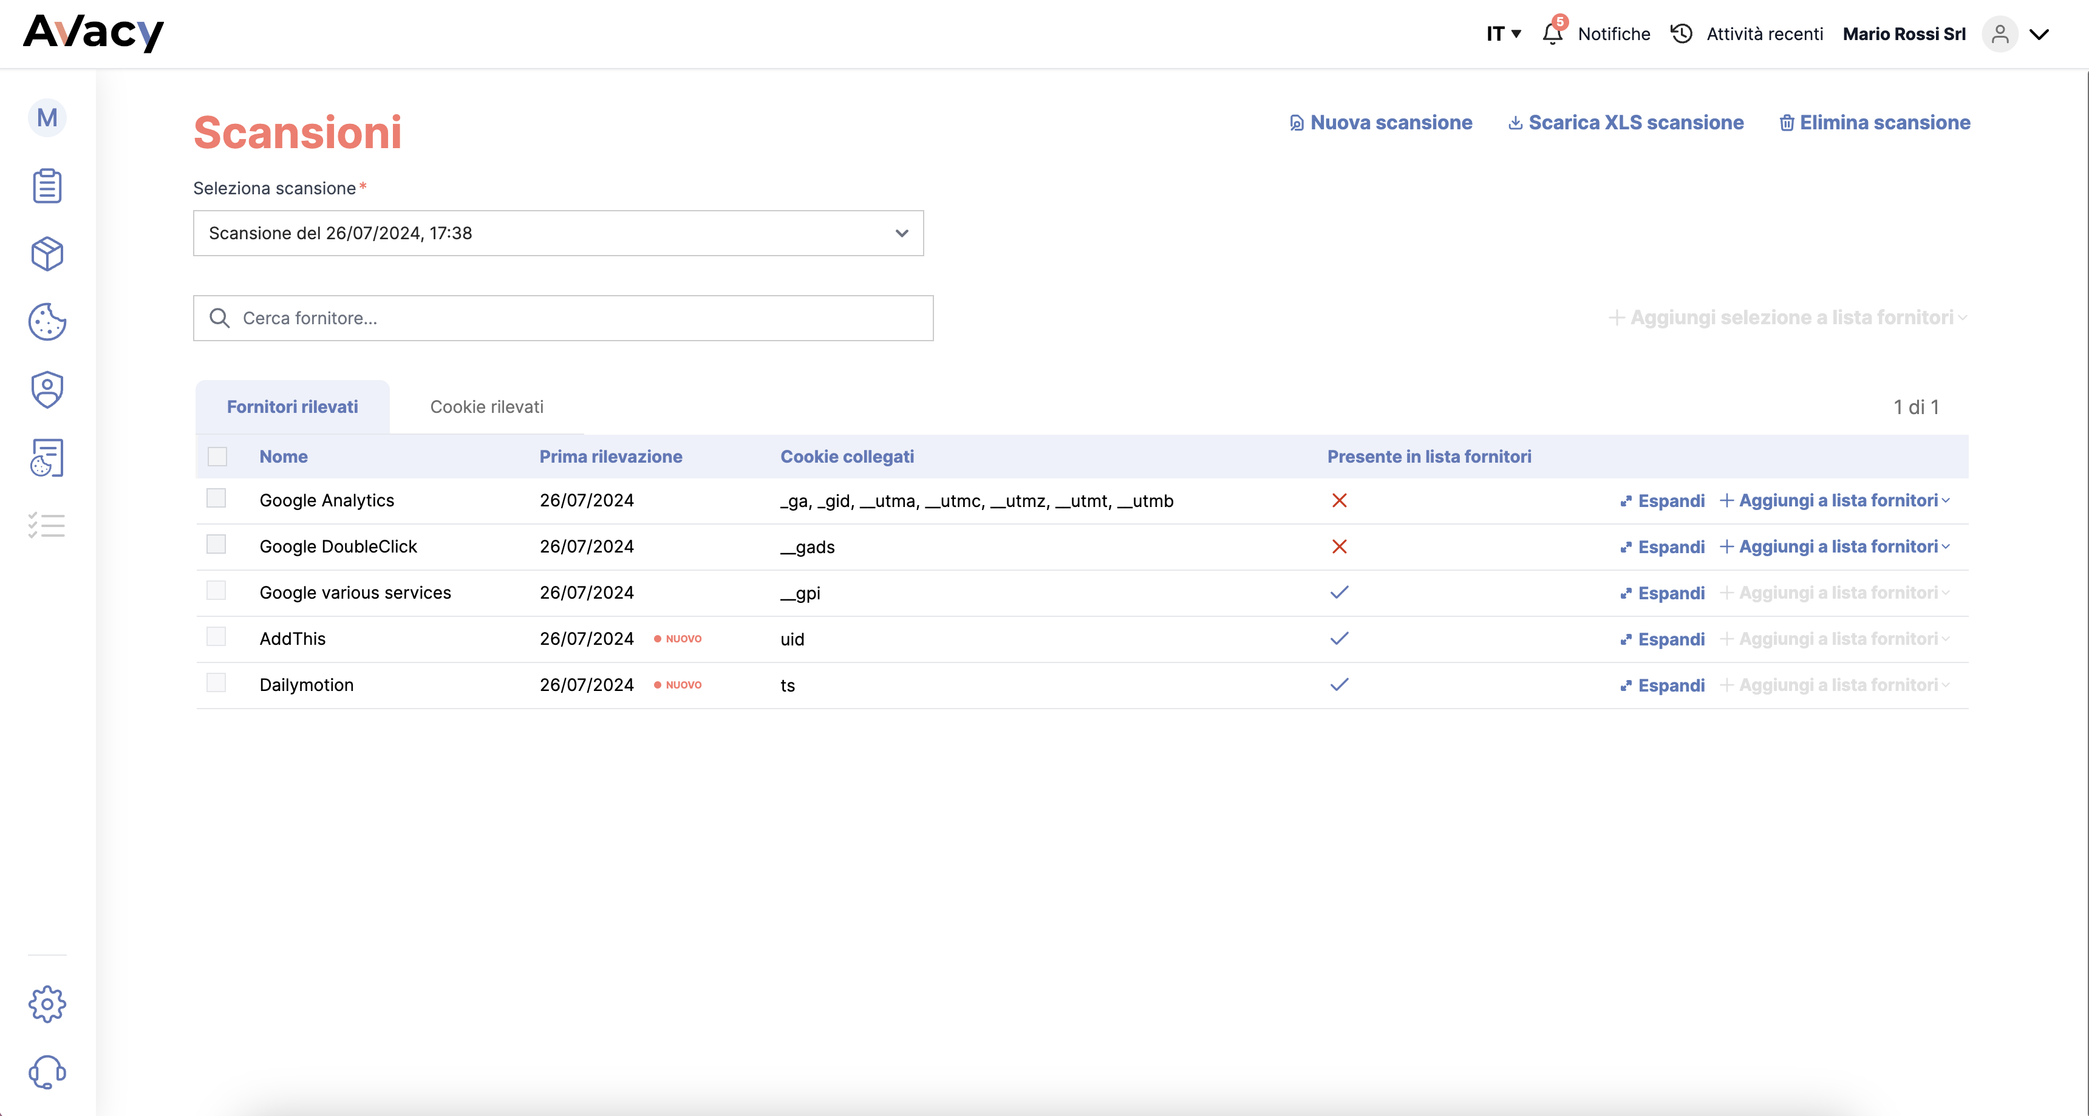Switch to Fornitori rilevati tab
Screen dimensions: 2089x1116
coord(292,407)
